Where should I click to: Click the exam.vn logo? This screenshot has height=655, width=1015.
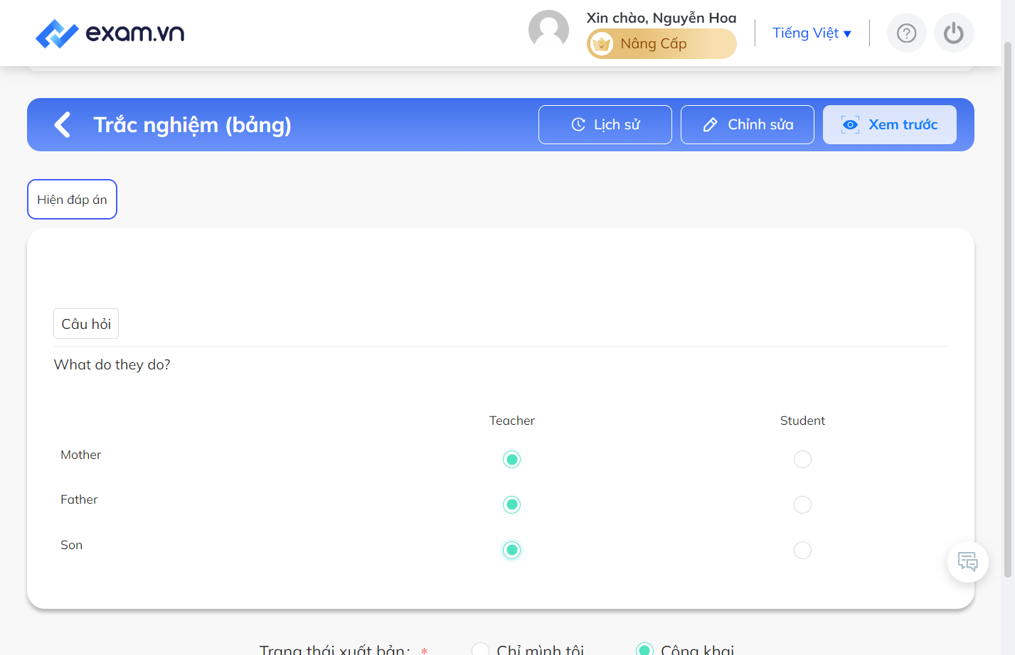click(x=110, y=33)
